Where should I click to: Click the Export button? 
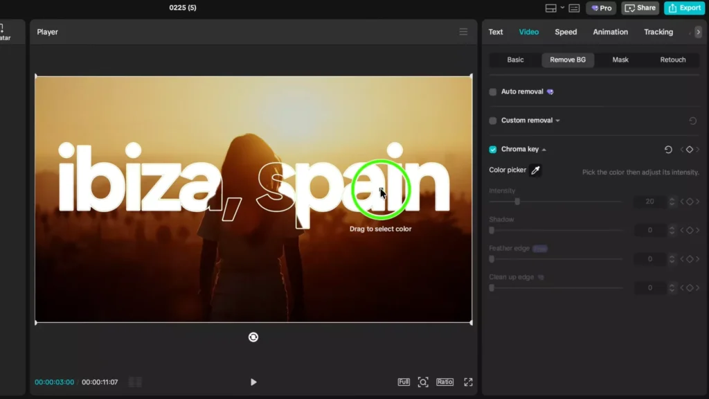pos(684,8)
